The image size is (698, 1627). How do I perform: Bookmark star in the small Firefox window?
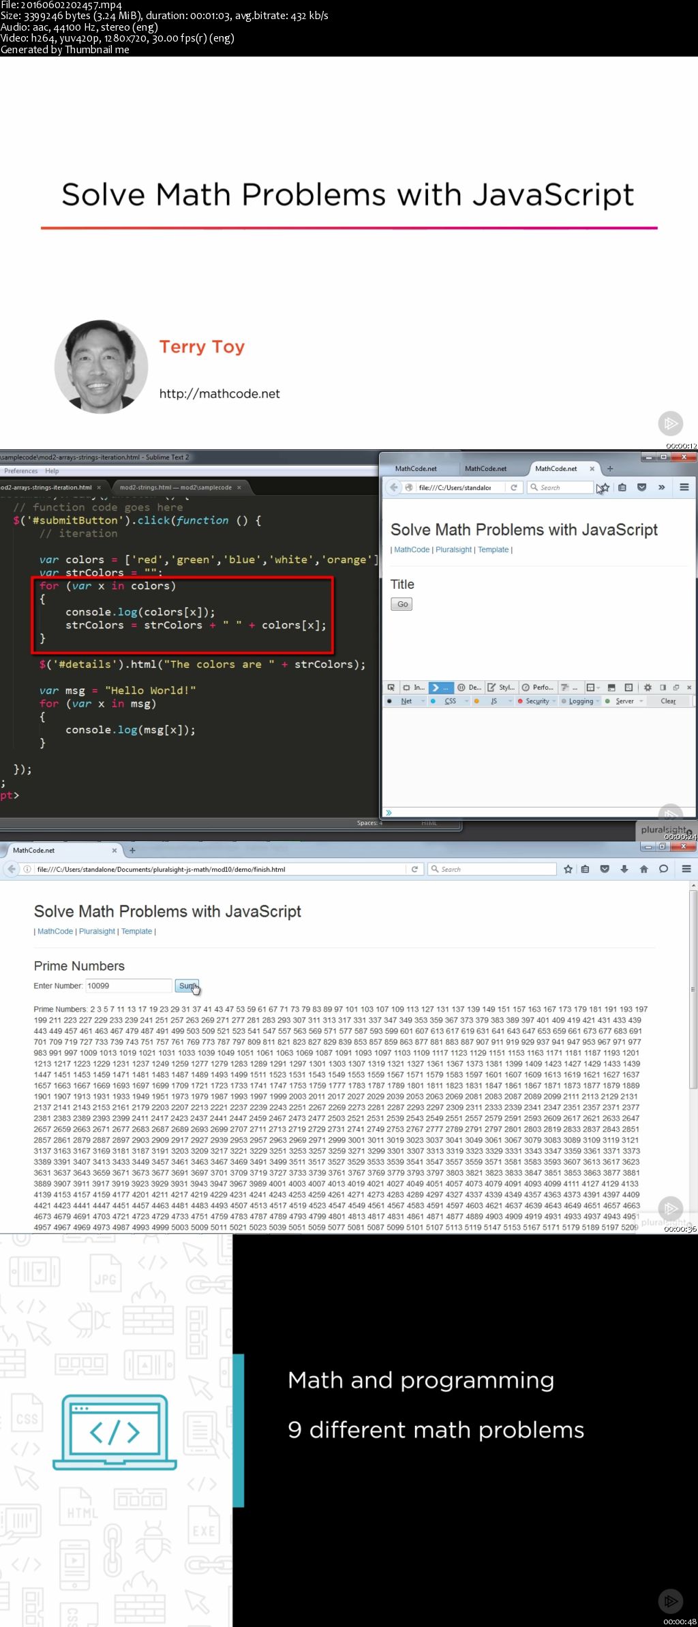tap(604, 487)
